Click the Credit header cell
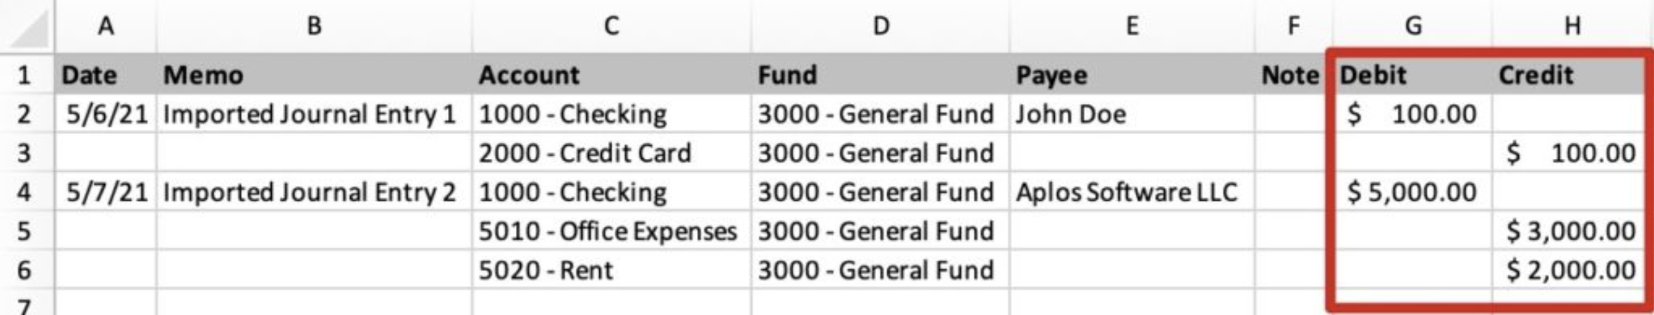The height and width of the screenshot is (315, 1654). 1570,75
